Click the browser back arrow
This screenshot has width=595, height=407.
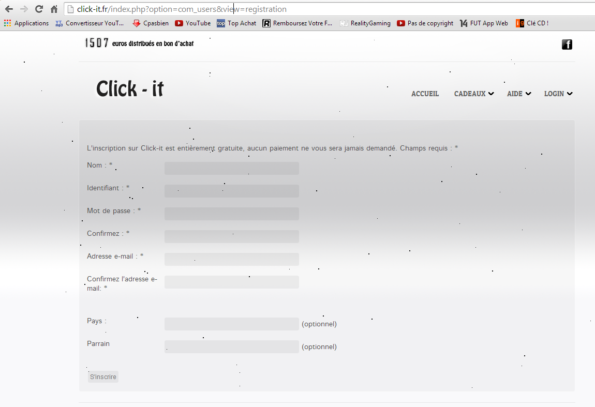(x=9, y=9)
